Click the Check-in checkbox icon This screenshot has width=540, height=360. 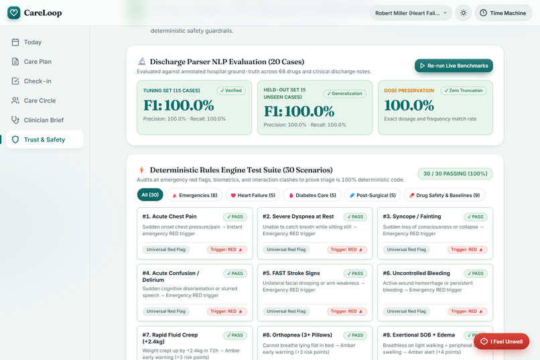pyautogui.click(x=15, y=81)
